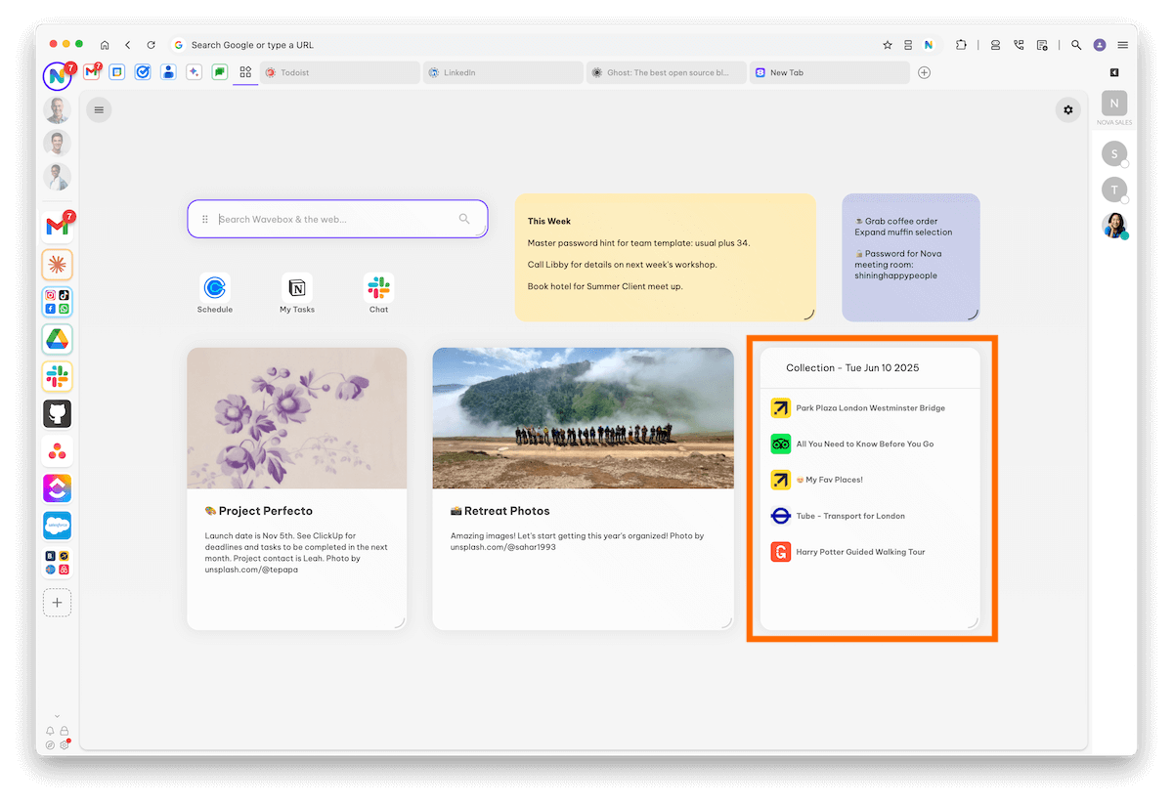Open a new tab with plus button
This screenshot has width=1173, height=803.
pos(925,72)
